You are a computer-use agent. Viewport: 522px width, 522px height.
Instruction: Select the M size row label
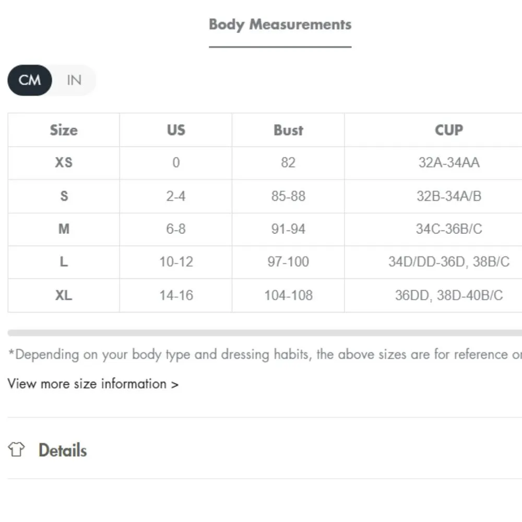pyautogui.click(x=64, y=229)
